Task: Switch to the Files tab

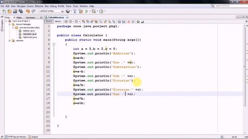Action: [x=19, y=17]
